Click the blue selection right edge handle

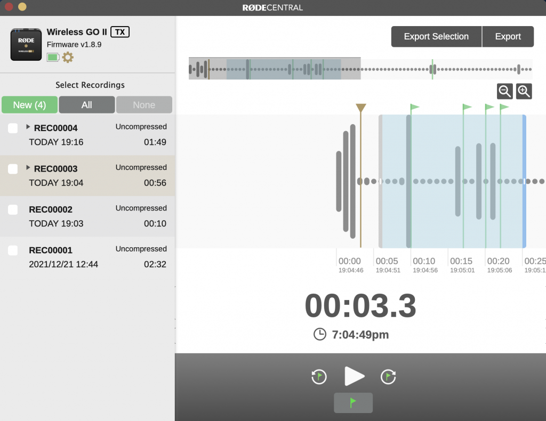tap(524, 181)
